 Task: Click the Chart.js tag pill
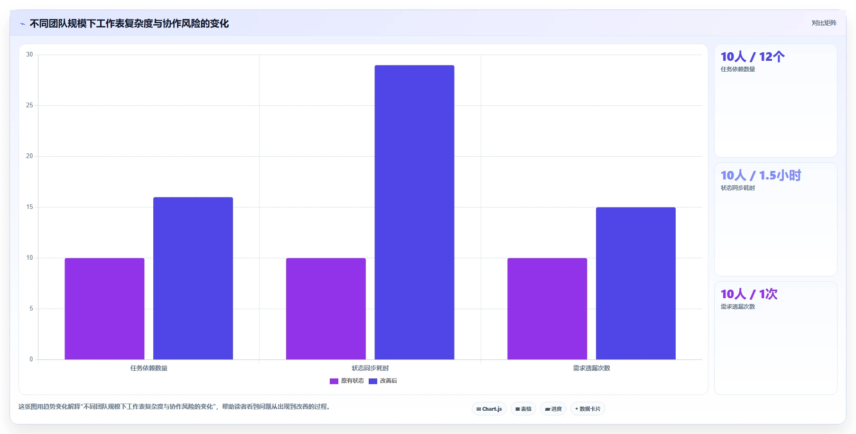[x=489, y=409]
